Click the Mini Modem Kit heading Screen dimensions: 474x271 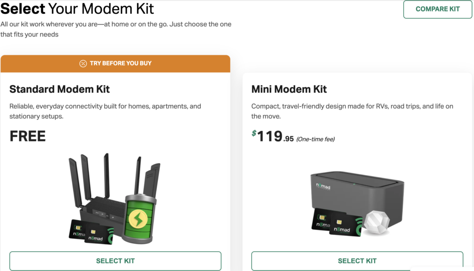(289, 89)
